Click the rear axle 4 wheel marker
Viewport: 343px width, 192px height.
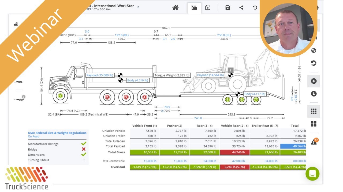(x=145, y=97)
